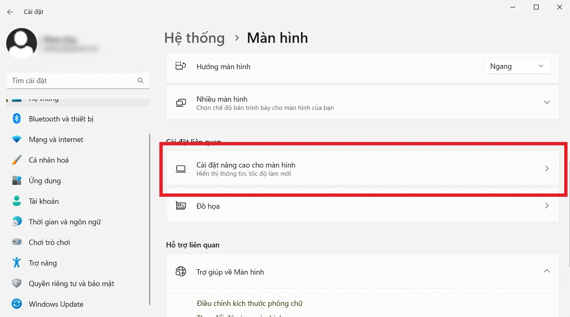Viewport: 570px width, 317px height.
Task: Click the back arrow in title bar
Action: (10, 12)
